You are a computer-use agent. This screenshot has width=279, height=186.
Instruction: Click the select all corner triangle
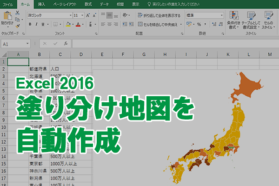pyautogui.click(x=4, y=54)
